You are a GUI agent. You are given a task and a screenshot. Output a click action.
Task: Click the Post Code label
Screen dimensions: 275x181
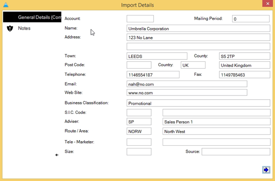pos(75,65)
